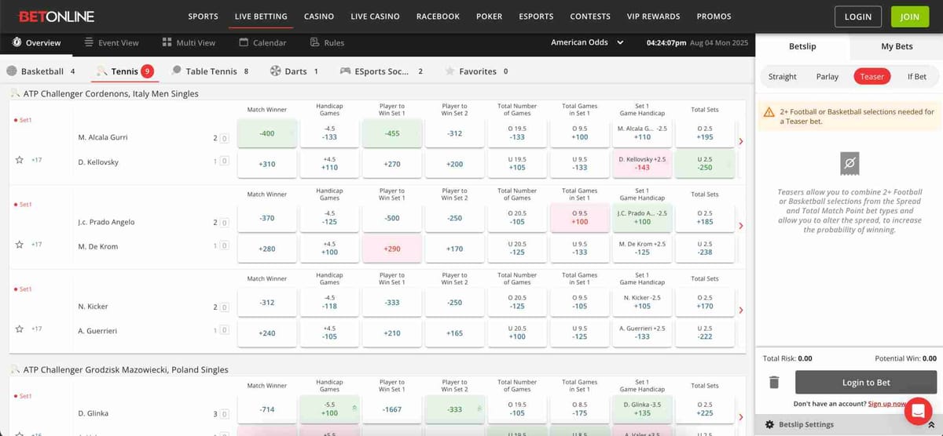Pick M. Alcala Gurri -400 match winner odds
The image size is (943, 436).
[x=267, y=133]
